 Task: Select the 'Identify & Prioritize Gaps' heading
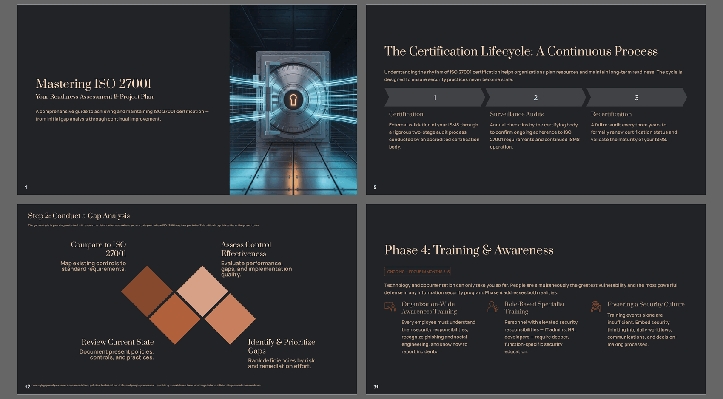click(281, 346)
